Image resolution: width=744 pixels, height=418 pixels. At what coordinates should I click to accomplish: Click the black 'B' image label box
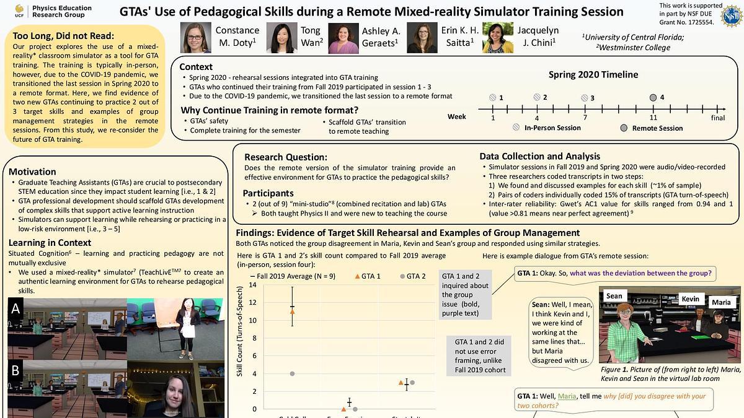pyautogui.click(x=15, y=370)
